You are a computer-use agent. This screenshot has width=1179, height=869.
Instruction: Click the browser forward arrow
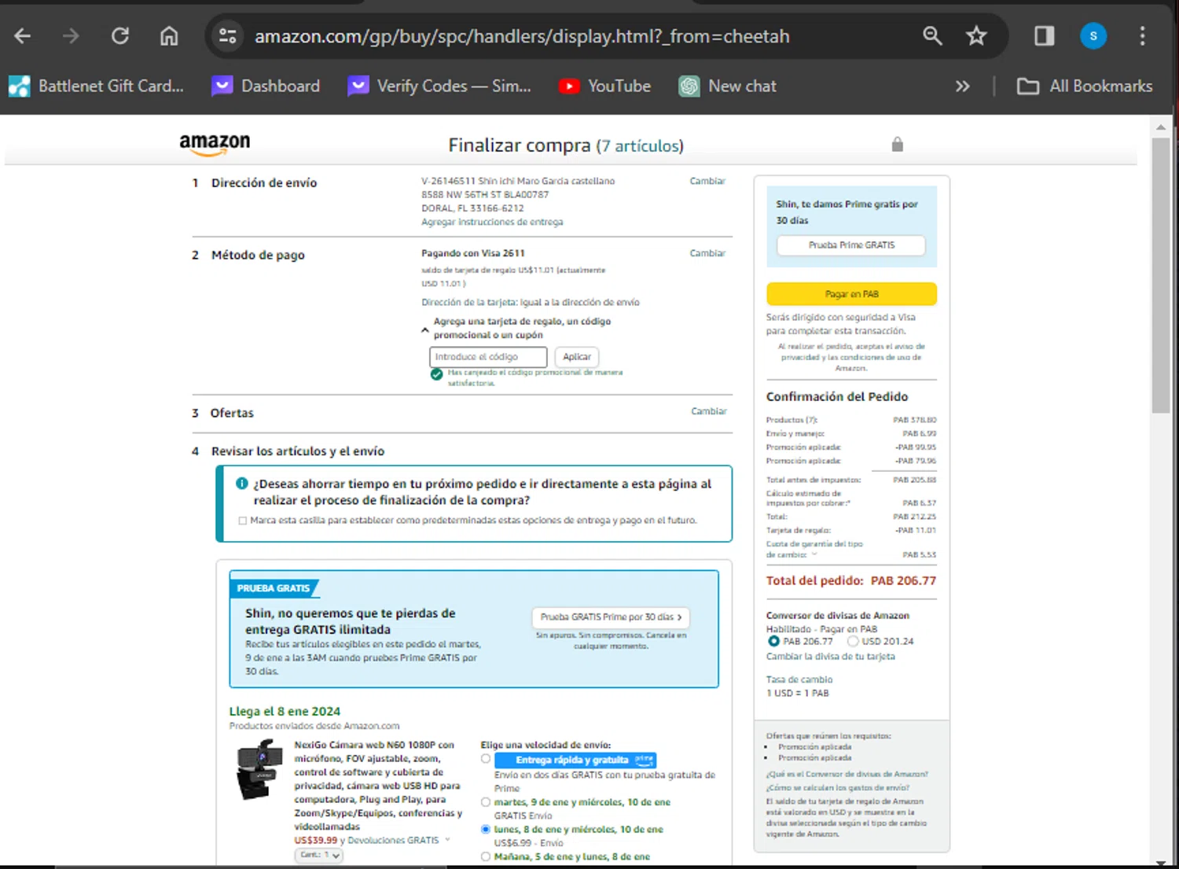[x=71, y=36]
